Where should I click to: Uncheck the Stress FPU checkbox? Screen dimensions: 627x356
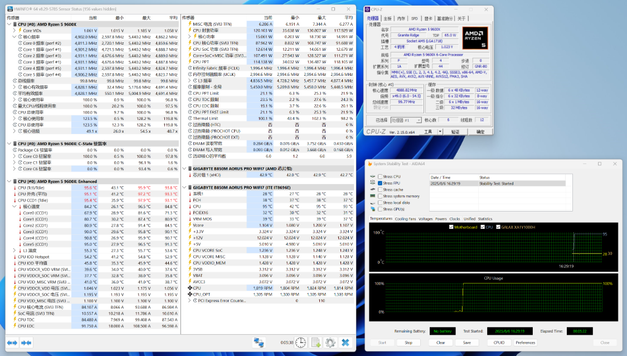click(x=380, y=183)
